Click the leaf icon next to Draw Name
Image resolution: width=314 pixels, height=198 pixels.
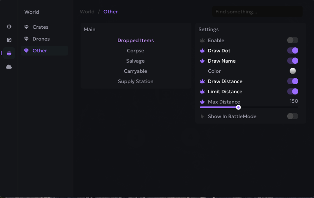click(202, 61)
